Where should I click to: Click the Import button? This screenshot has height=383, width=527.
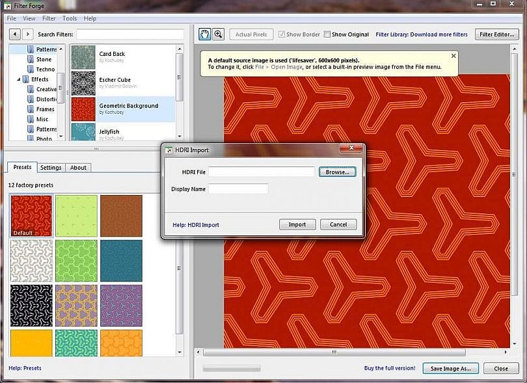pyautogui.click(x=297, y=224)
